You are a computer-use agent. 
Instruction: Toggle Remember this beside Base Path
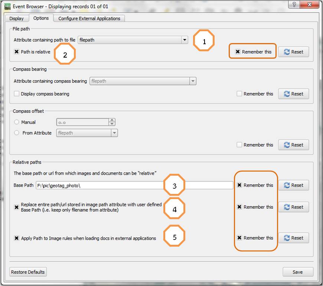point(239,185)
